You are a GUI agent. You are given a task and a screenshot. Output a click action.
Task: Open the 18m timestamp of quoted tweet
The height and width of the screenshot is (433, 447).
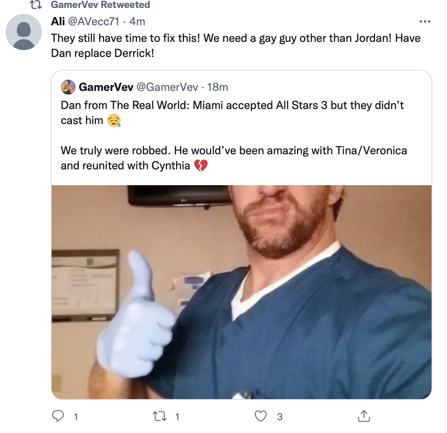[217, 87]
